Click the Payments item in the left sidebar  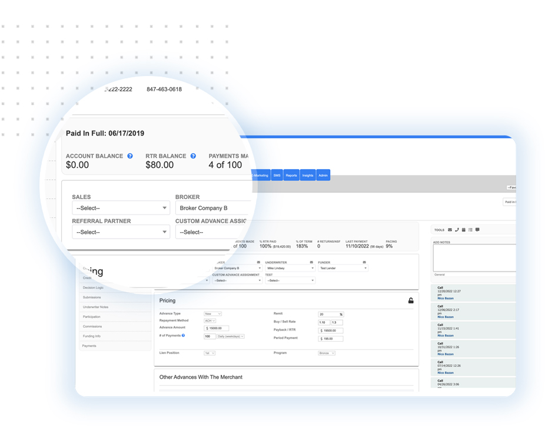click(88, 346)
